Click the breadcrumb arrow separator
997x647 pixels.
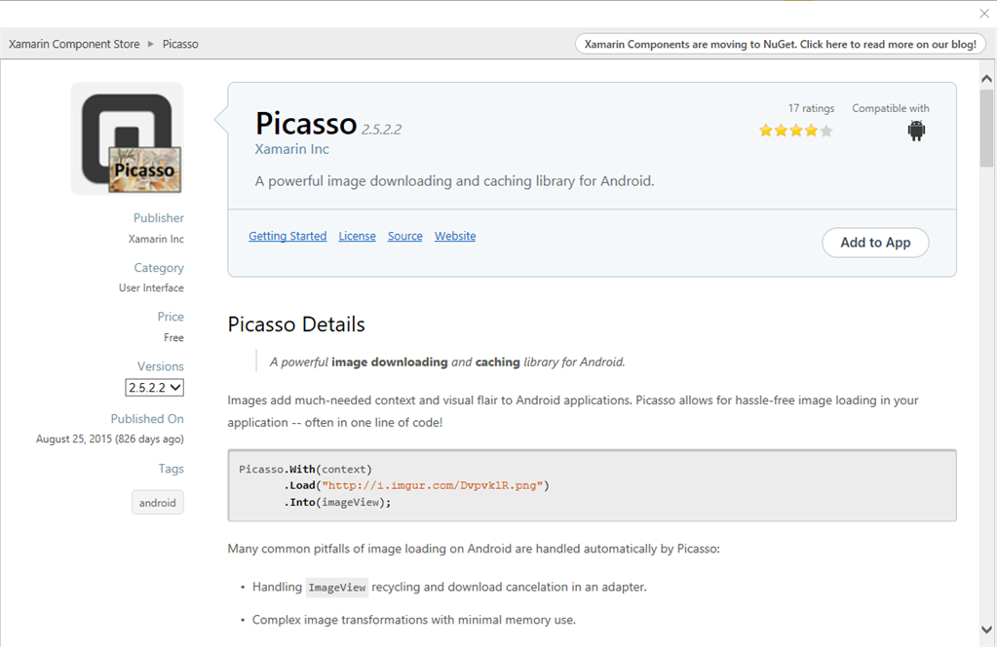[x=151, y=44]
